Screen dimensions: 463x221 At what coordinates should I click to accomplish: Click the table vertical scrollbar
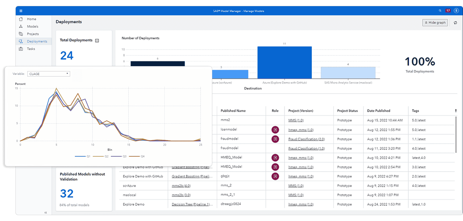pyautogui.click(x=456, y=135)
